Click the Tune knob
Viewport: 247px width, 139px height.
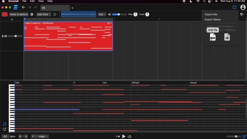(147, 14)
